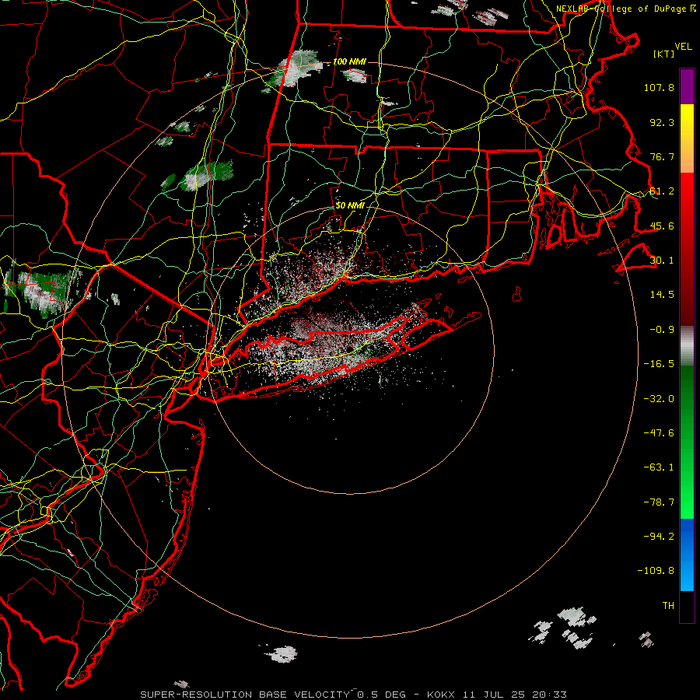Select the bright green segment of the color bar
This screenshot has height=700, width=700.
pyautogui.click(x=687, y=442)
